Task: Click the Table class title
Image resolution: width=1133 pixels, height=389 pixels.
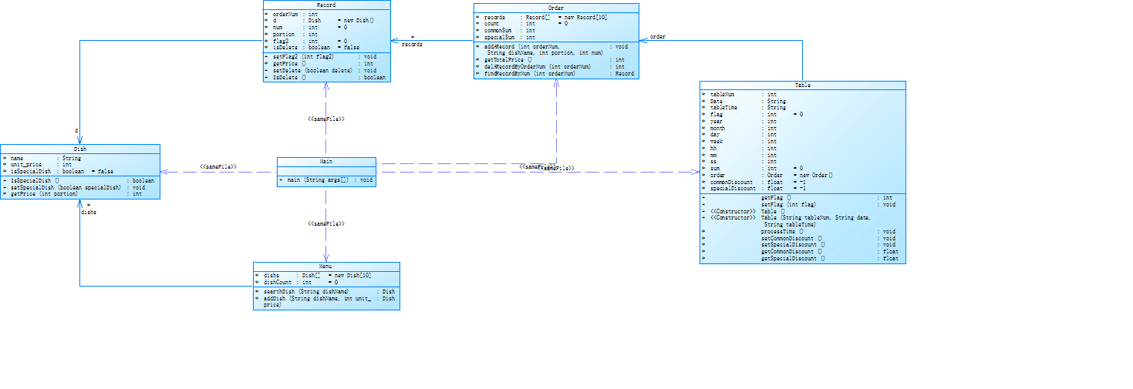Action: [802, 86]
